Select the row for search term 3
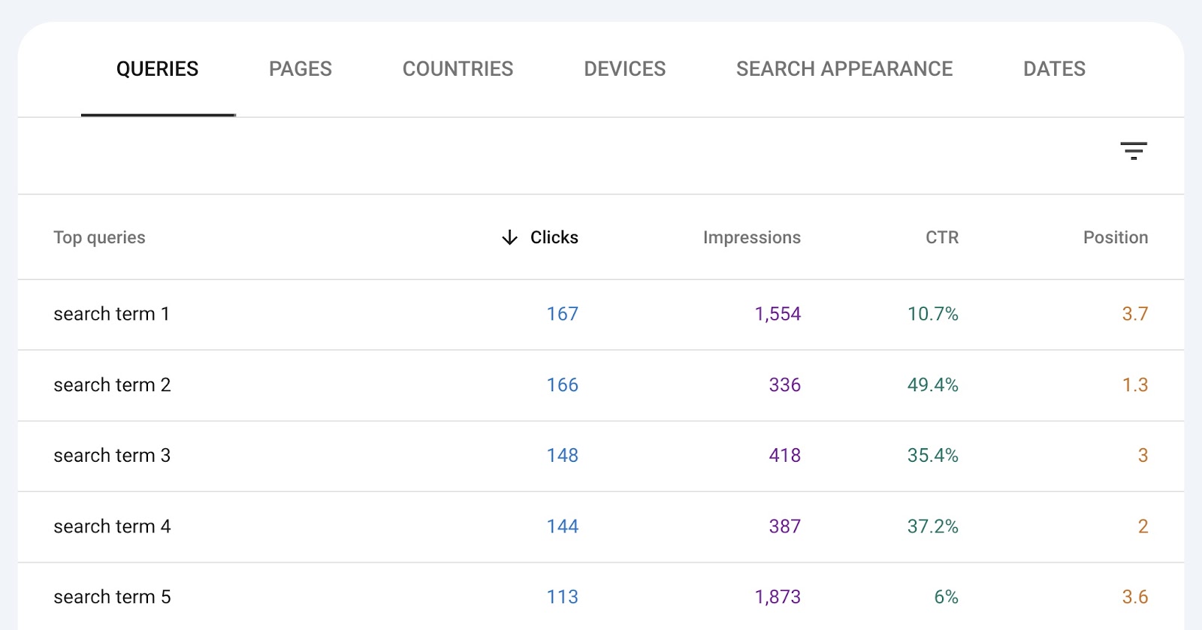1202x630 pixels. point(110,456)
